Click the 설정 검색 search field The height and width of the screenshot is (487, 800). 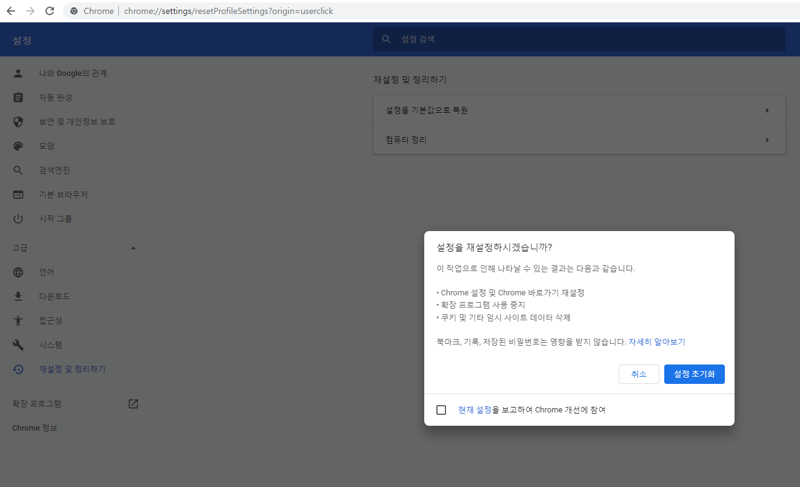[579, 39]
